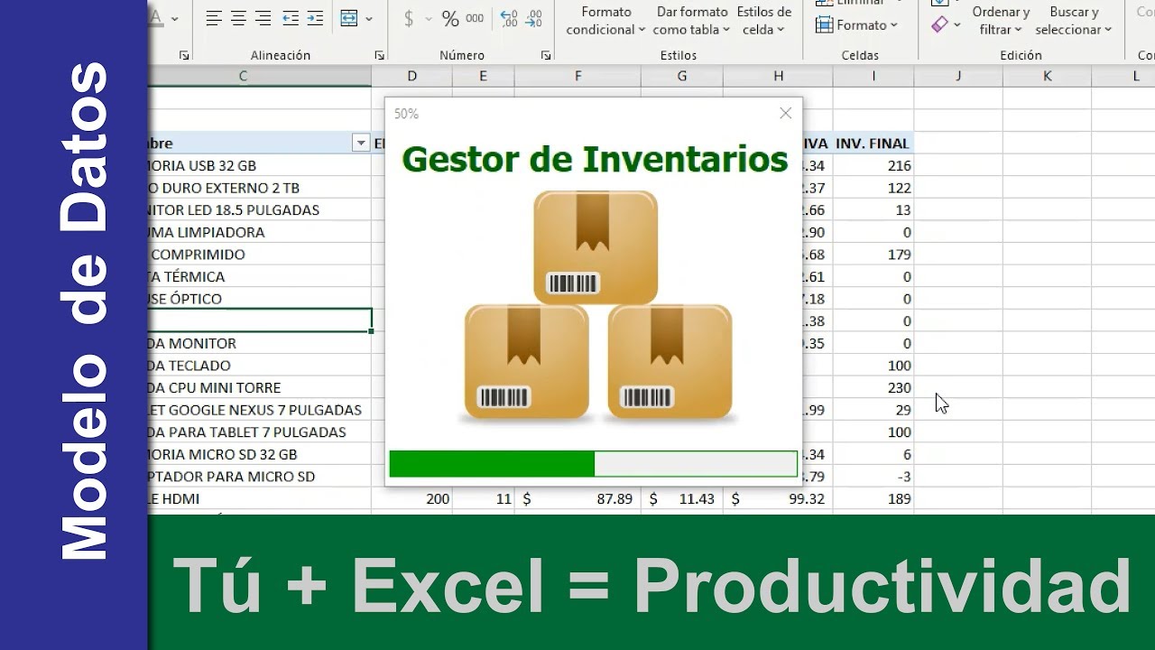Open Ordenar y filtrar menu
Screen dimensions: 1155x650
[x=1001, y=21]
